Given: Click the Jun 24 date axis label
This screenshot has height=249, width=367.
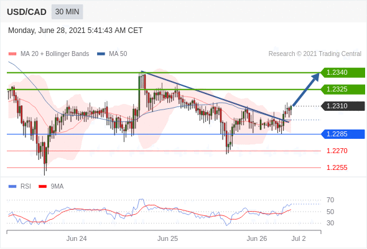Looking at the screenshot, I should (x=77, y=238).
